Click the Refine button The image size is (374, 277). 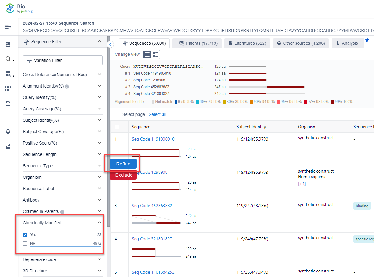point(123,164)
